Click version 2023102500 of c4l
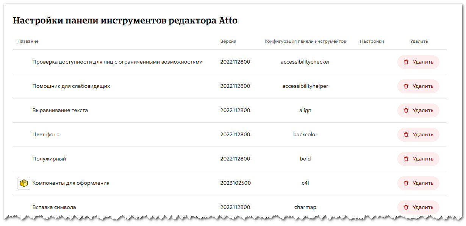Viewport: 466px width, 226px height. tap(235, 183)
